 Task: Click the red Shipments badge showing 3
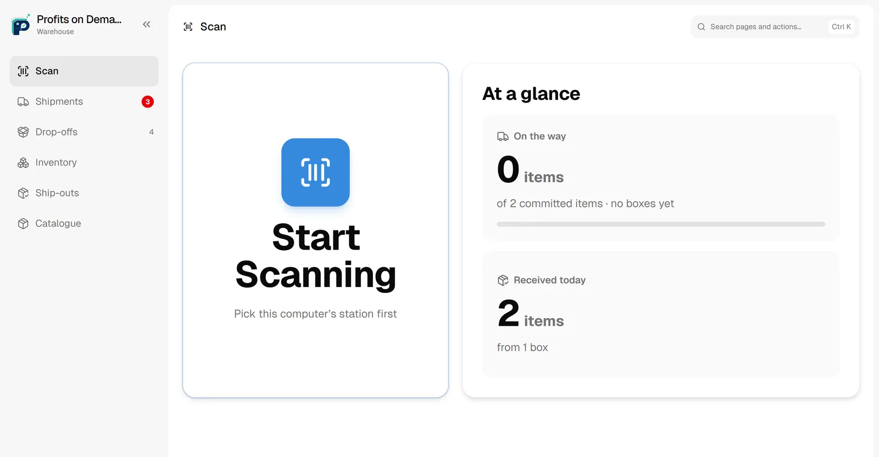(148, 101)
